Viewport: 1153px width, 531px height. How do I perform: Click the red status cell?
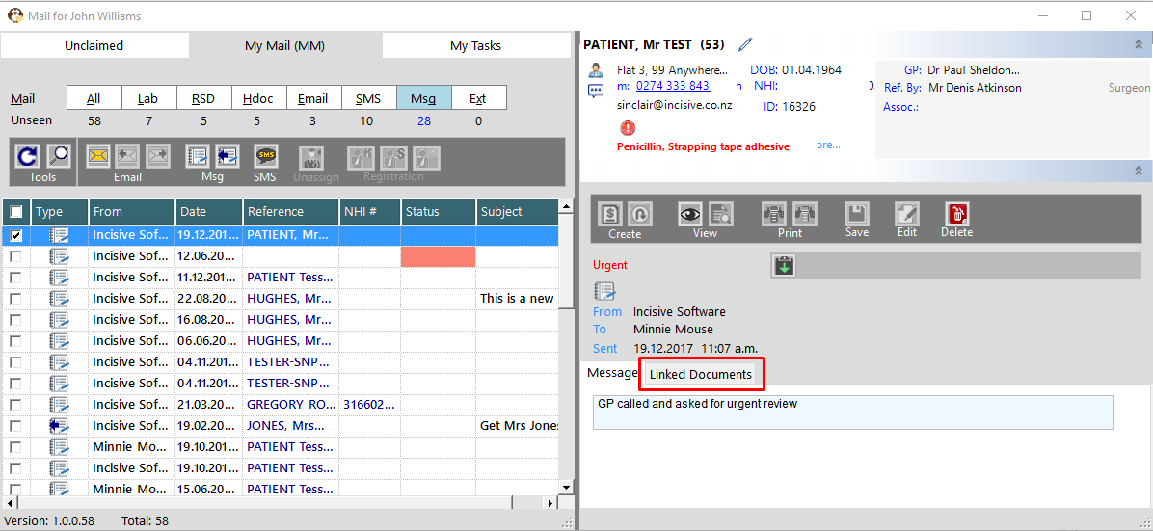439,256
